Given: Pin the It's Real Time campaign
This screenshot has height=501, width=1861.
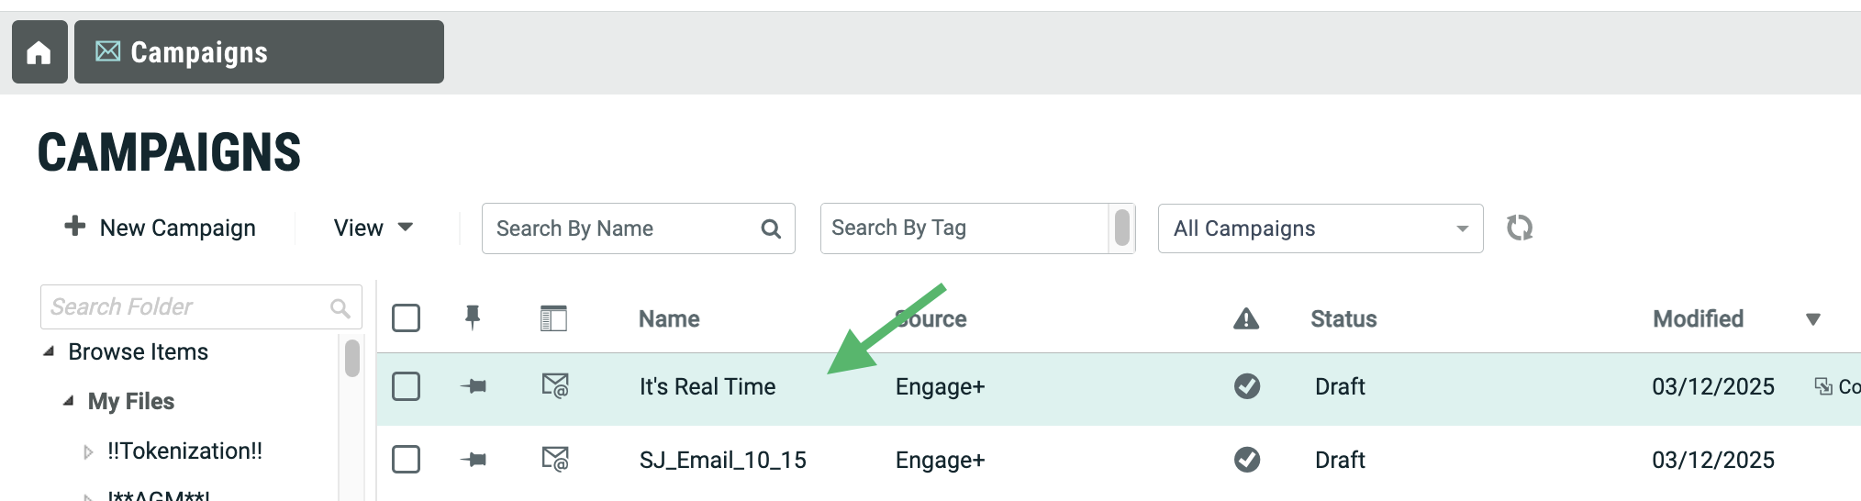Looking at the screenshot, I should (474, 386).
